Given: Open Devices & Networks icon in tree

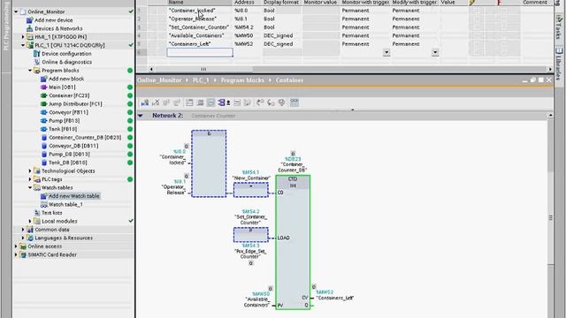Looking at the screenshot, I should [30, 28].
